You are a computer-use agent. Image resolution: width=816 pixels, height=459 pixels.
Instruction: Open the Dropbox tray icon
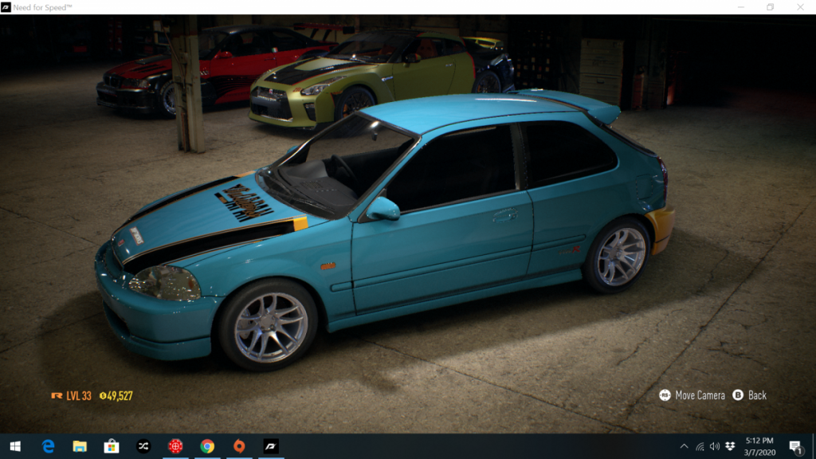pos(730,446)
